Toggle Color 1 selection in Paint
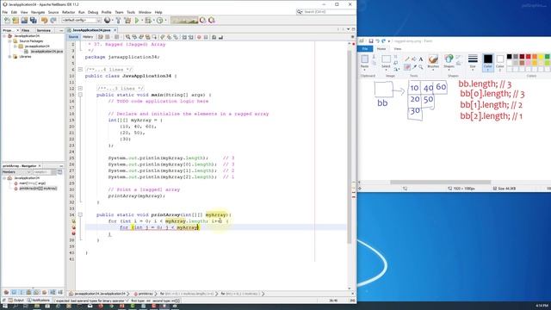The height and width of the screenshot is (310, 551). coord(488,63)
